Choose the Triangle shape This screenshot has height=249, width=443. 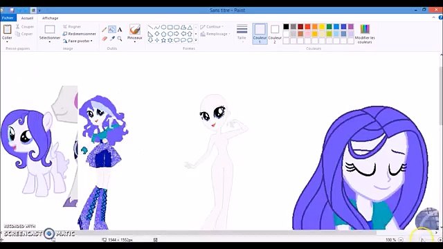click(190, 28)
